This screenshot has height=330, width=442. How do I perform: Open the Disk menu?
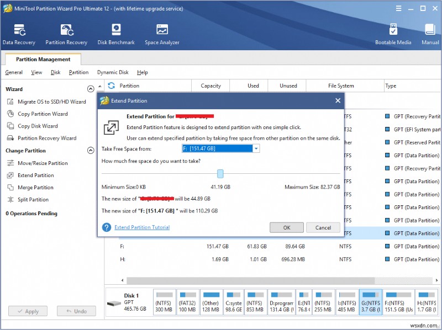[x=57, y=72]
